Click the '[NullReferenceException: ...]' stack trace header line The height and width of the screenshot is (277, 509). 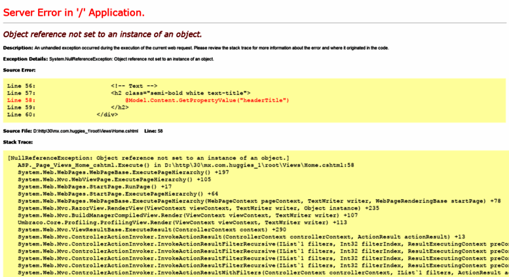(x=148, y=158)
